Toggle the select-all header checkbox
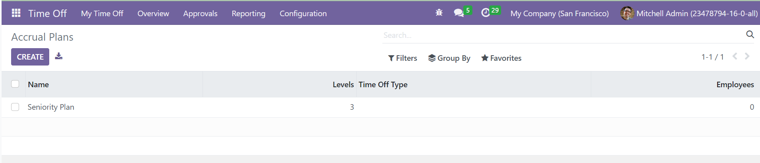760x163 pixels. pyautogui.click(x=15, y=84)
